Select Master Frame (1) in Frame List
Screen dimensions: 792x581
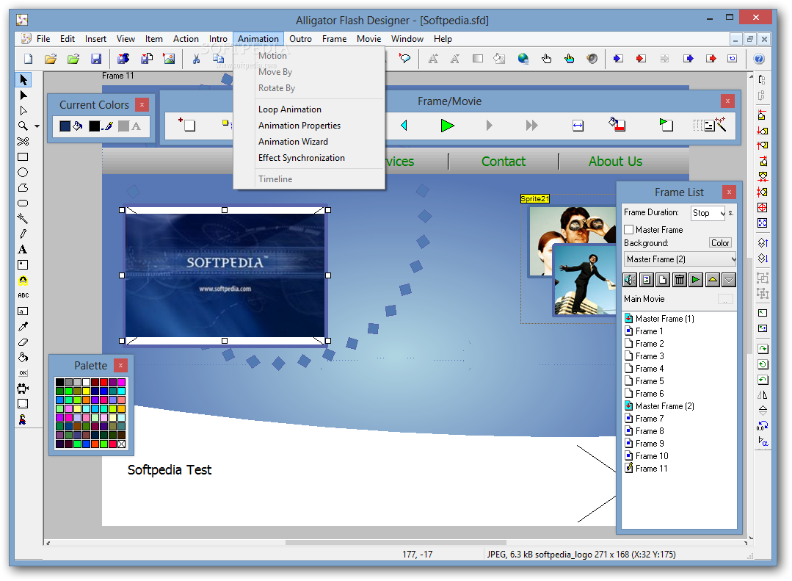pyautogui.click(x=664, y=319)
